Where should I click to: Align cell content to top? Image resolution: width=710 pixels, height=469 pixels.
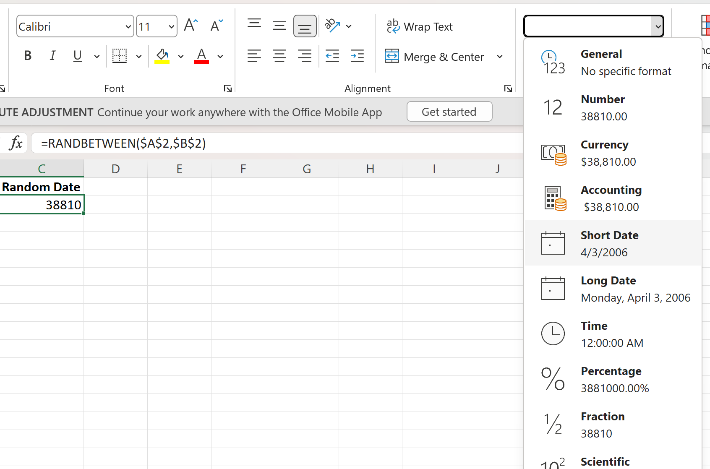click(x=254, y=24)
